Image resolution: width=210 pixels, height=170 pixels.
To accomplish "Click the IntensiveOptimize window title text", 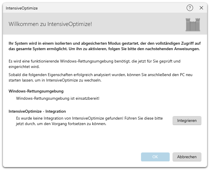I will tap(22, 8).
